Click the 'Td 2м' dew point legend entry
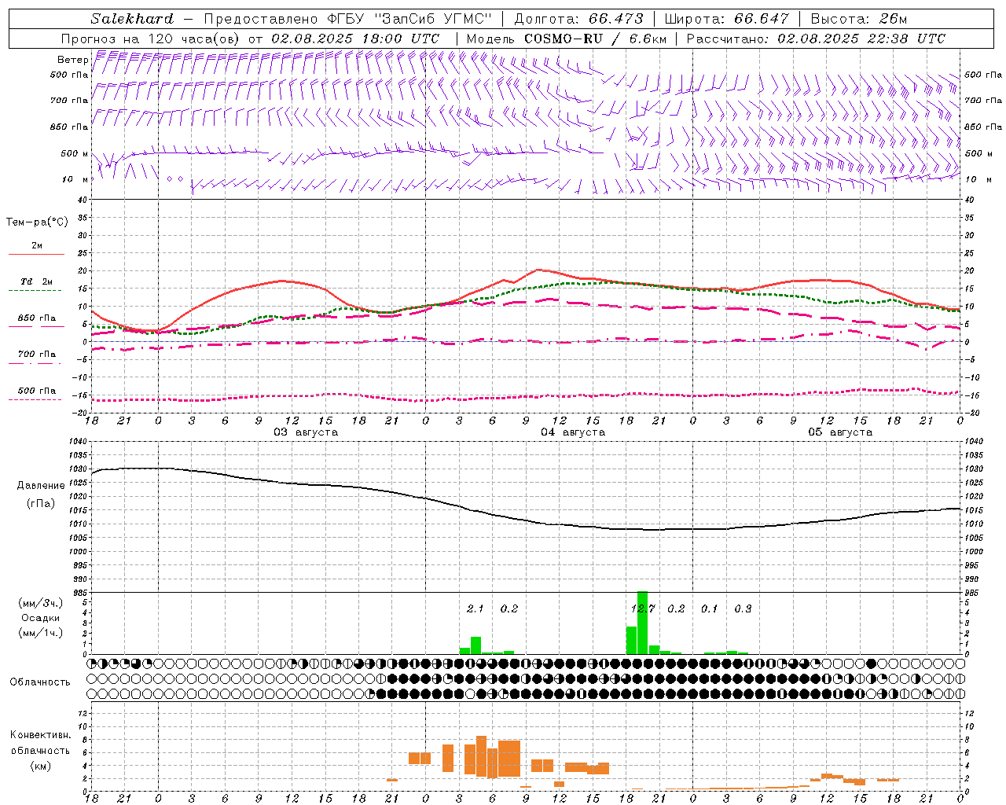 pos(36,281)
